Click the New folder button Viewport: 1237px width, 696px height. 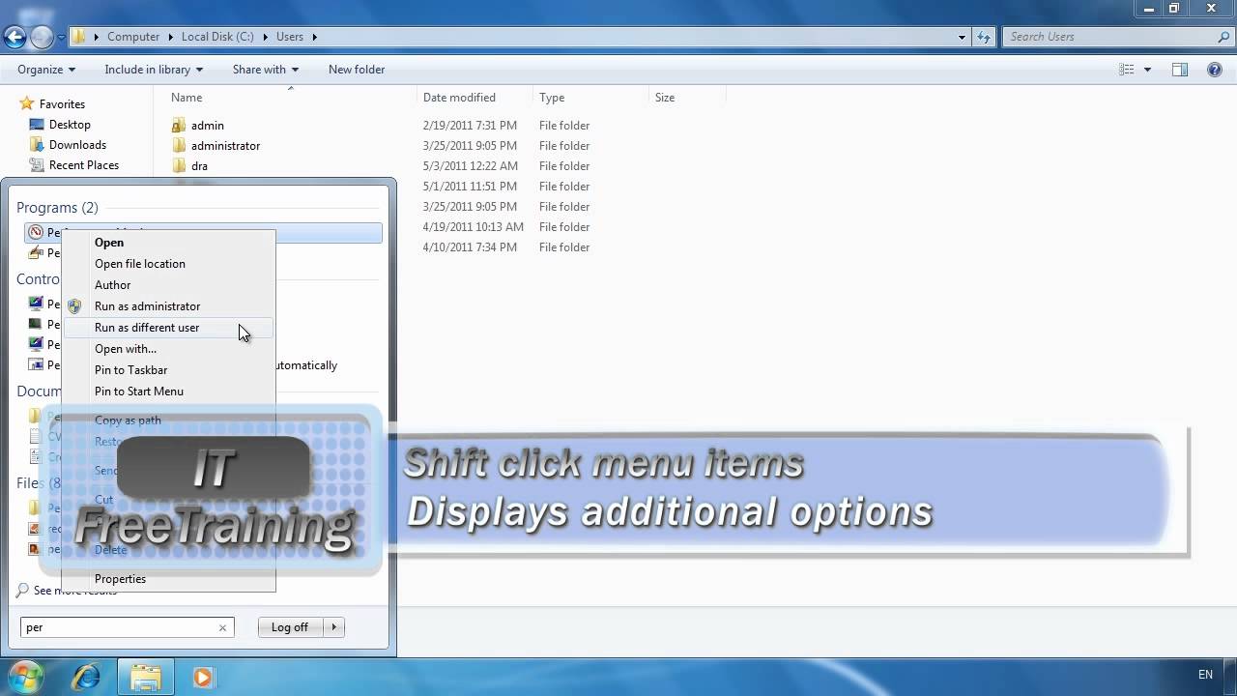point(357,70)
